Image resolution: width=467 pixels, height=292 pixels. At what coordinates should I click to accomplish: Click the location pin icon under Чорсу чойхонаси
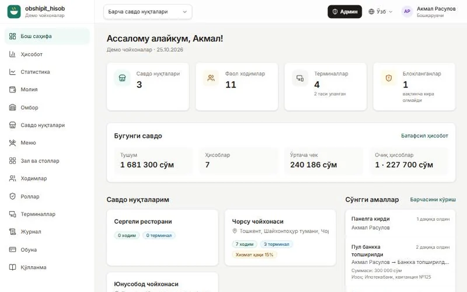pos(235,231)
